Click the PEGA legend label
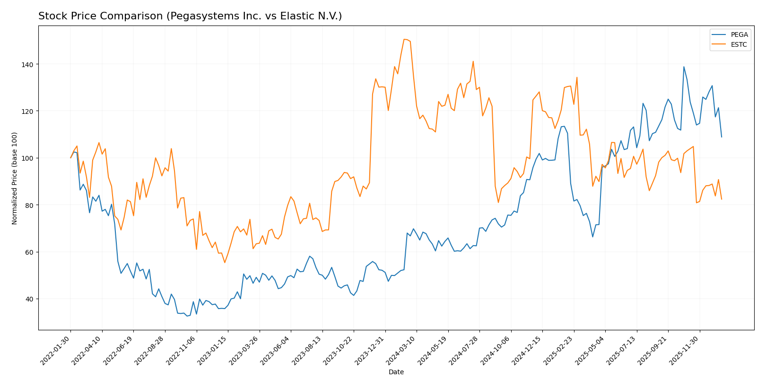 [740, 34]
